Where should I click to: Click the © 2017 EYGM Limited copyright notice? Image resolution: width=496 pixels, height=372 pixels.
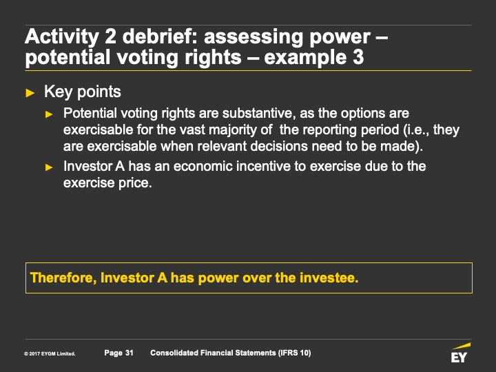coord(50,353)
